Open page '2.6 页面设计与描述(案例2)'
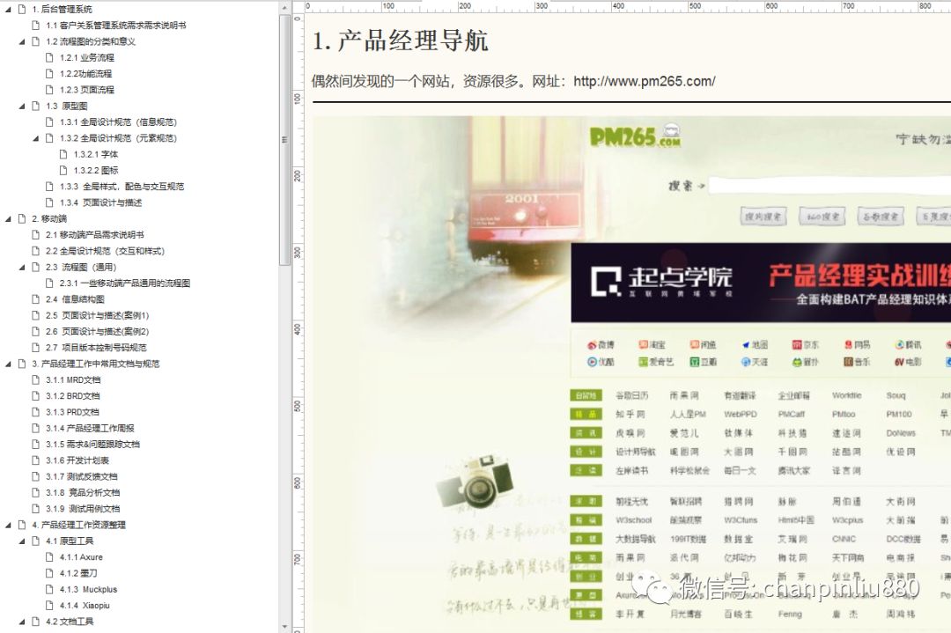Screen dimensions: 951x633 tap(97, 331)
